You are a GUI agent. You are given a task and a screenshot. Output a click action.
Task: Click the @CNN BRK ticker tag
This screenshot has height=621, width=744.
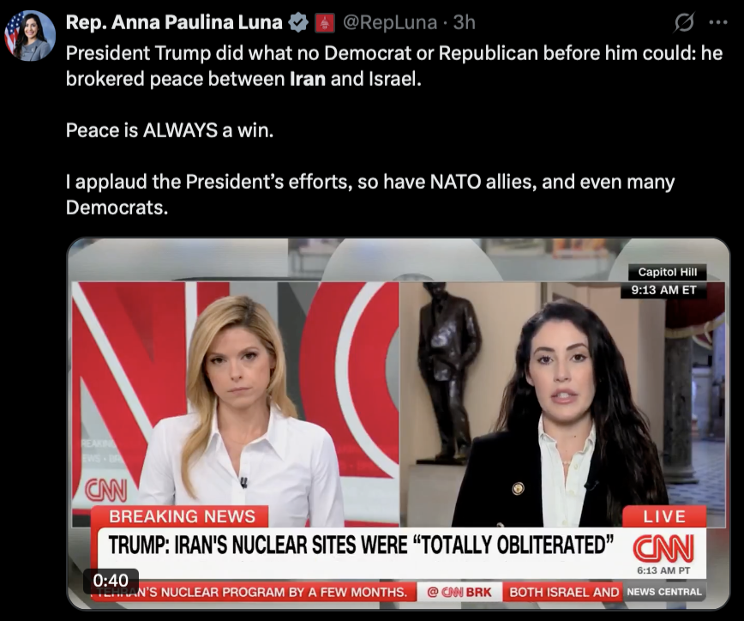(x=459, y=592)
